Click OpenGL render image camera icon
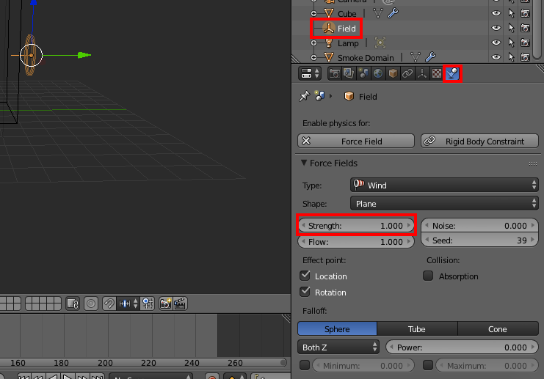The width and height of the screenshot is (544, 379). [165, 303]
